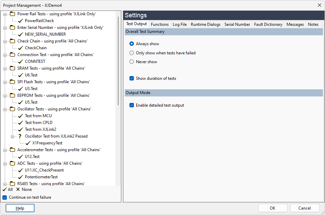Click the folder icon for SRAM Tests
The width and height of the screenshot is (325, 215).
pyautogui.click(x=13, y=68)
